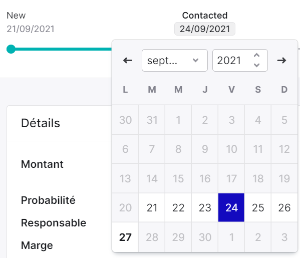Select highlighted day 24 in the calendar

(231, 208)
